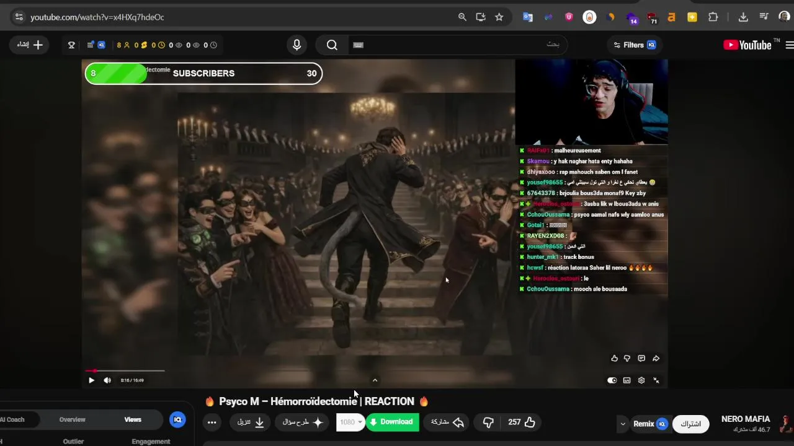Click the إنشاء create button

[x=29, y=45]
